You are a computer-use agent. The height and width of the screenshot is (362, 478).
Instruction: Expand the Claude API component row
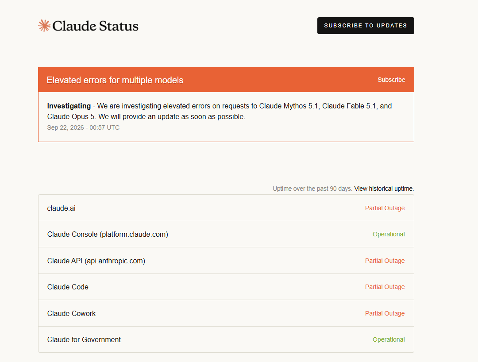tap(226, 261)
